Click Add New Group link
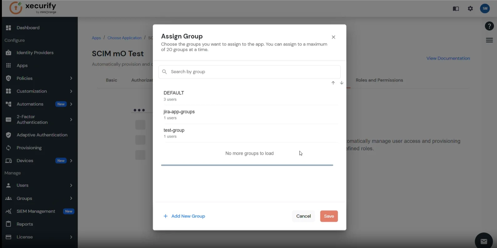The height and width of the screenshot is (248, 497). pyautogui.click(x=184, y=216)
